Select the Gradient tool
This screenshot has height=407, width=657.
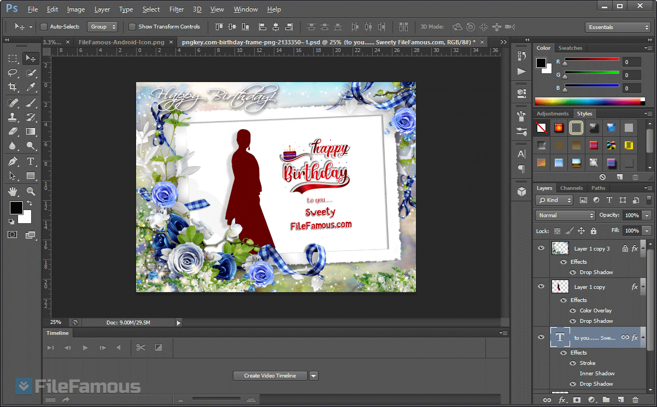pos(31,131)
